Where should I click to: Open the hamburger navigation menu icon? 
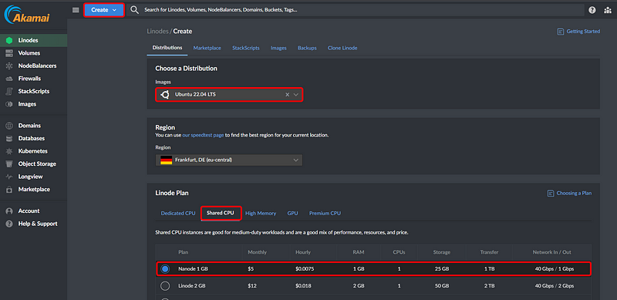(x=76, y=10)
